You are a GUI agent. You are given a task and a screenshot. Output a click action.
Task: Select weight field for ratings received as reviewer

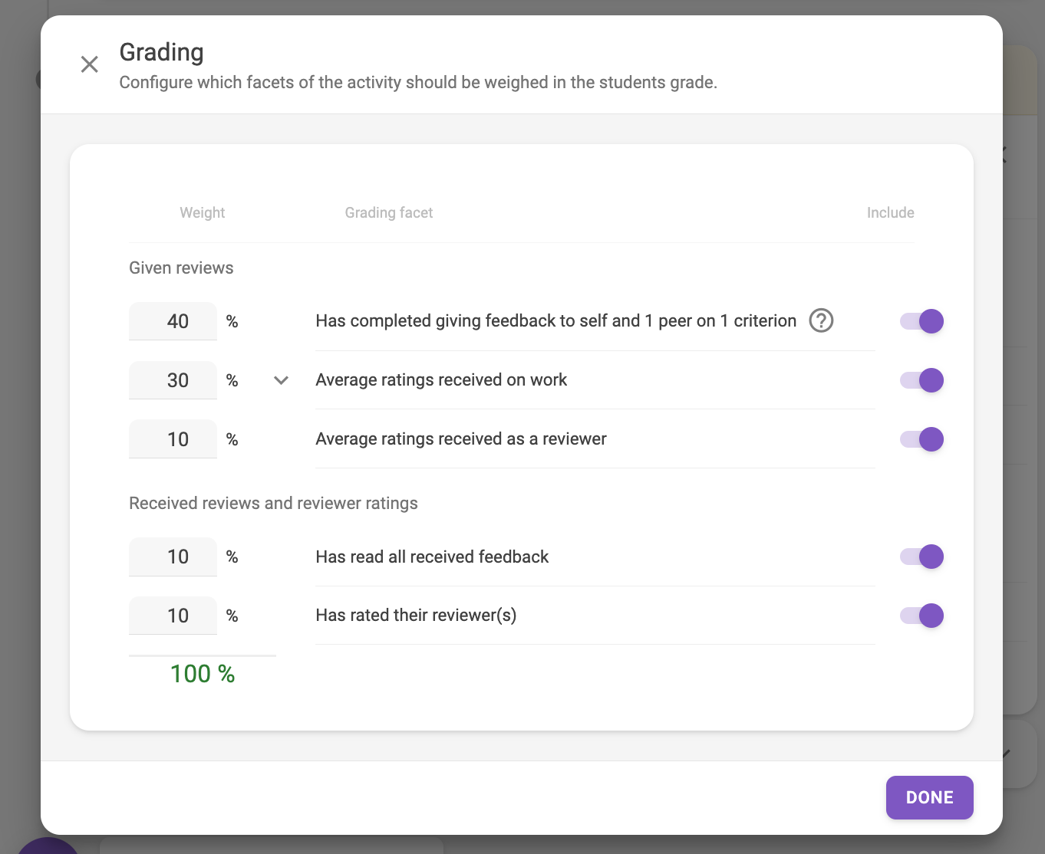173,439
